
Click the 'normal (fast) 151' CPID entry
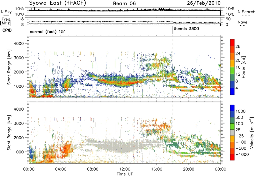[x=48, y=31]
